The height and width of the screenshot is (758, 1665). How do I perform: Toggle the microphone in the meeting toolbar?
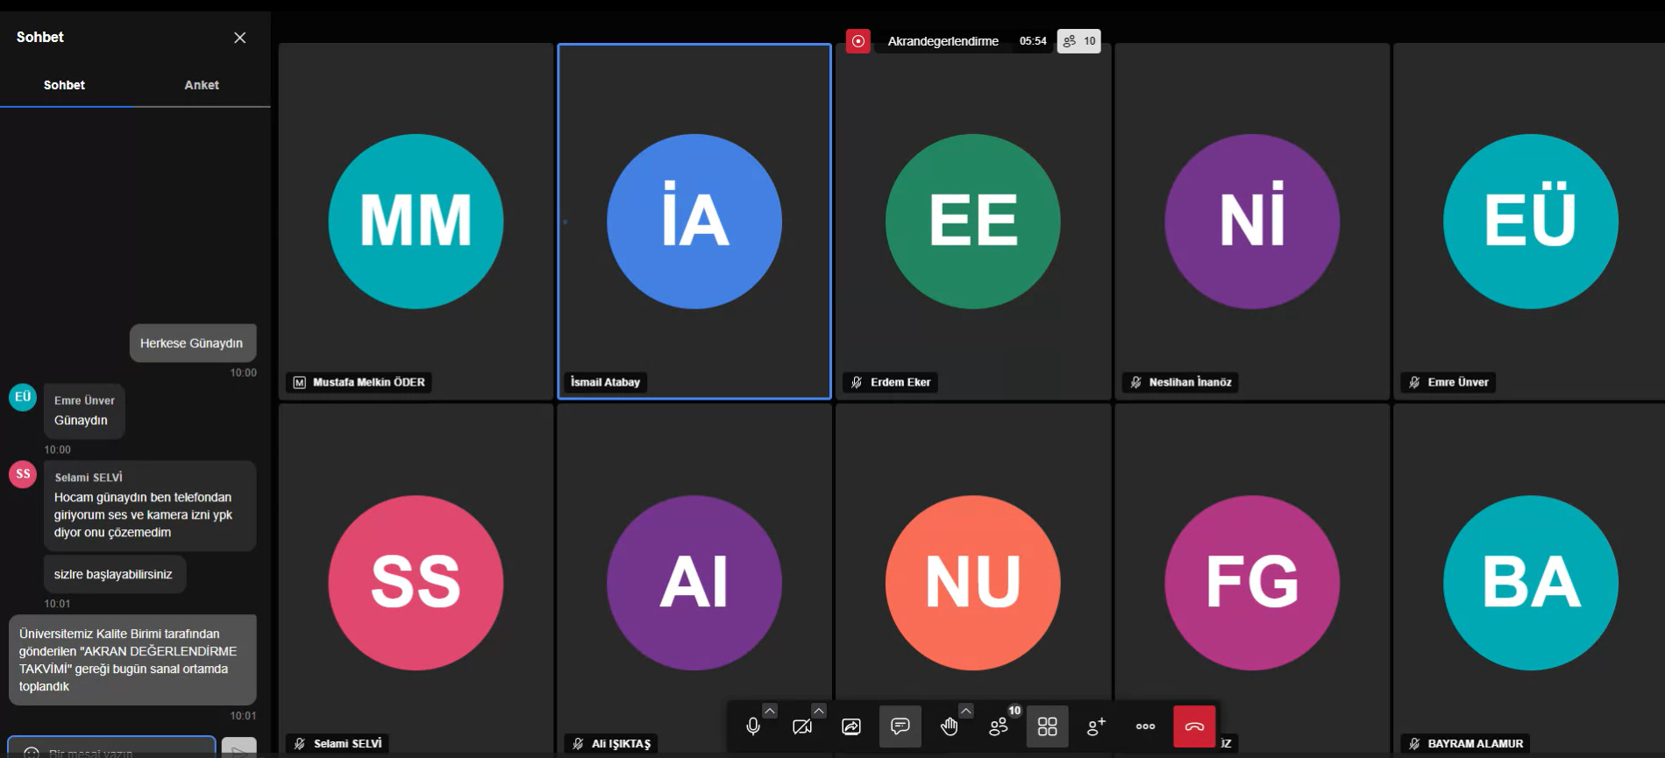point(752,726)
